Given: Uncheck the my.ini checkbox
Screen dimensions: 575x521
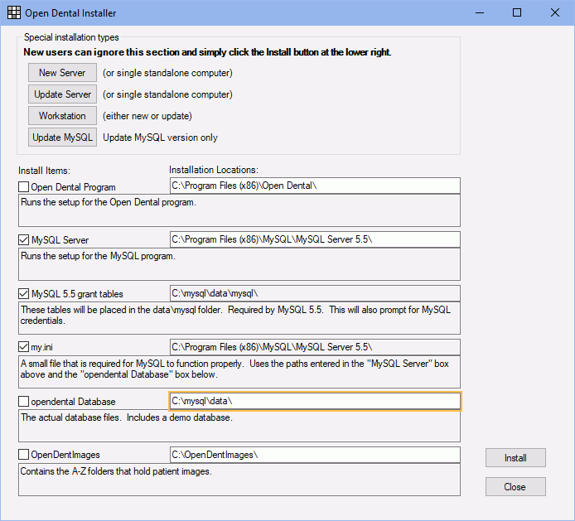Looking at the screenshot, I should pos(24,347).
